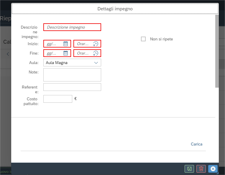This screenshot has width=225, height=175.
Task: Select the Aula Magna combo box
Action: [72, 63]
